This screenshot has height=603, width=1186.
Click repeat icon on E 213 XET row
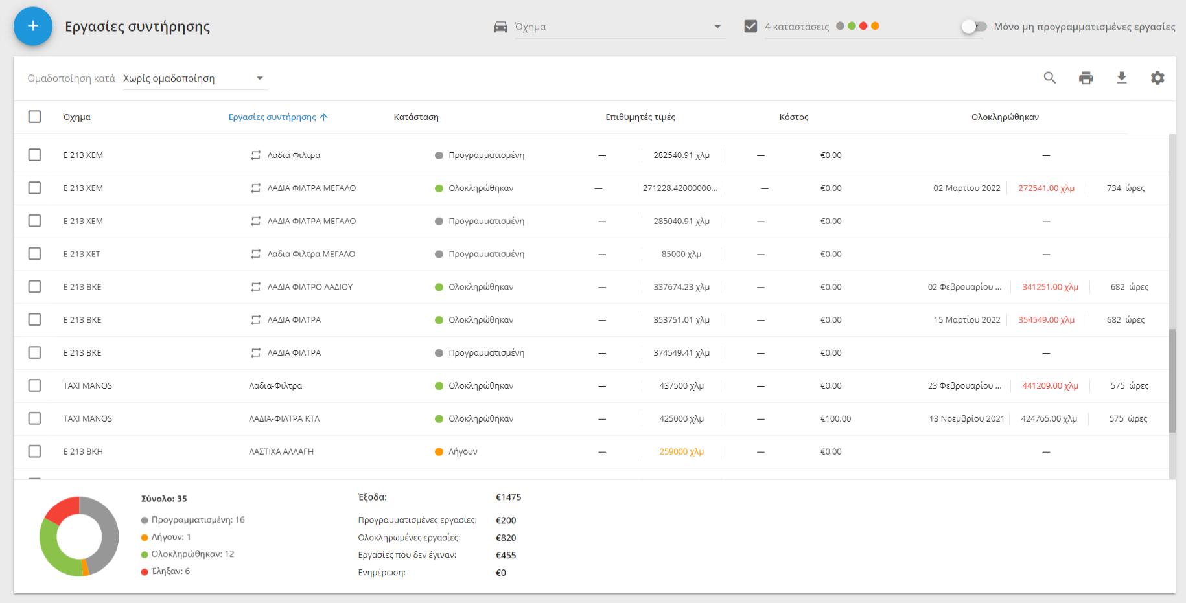click(256, 254)
